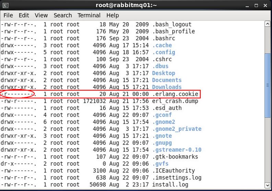272x191 pixels.
Task: Click the root@rabbitmq01:~ window title
Action: point(136,5)
